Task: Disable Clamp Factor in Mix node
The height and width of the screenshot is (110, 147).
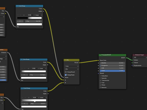Action: [66, 75]
